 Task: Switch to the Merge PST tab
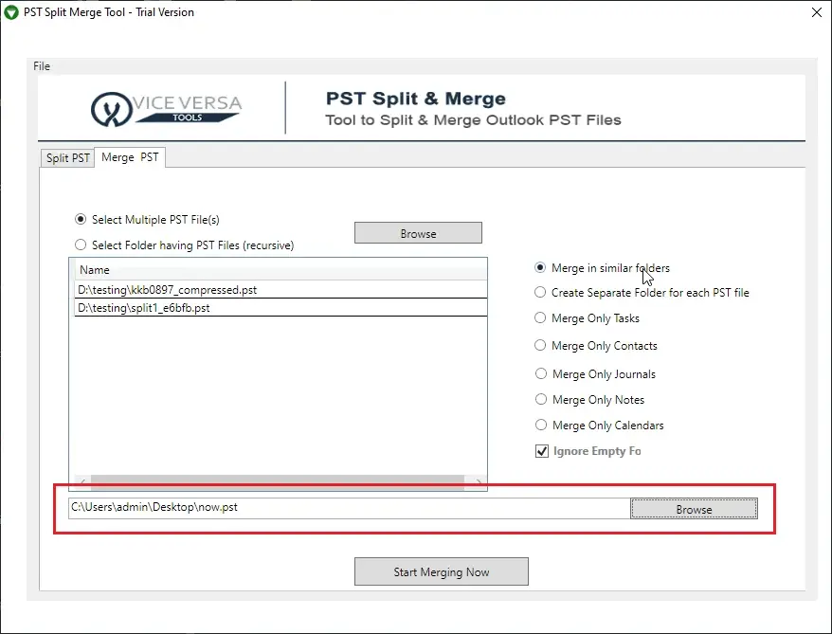pos(130,157)
